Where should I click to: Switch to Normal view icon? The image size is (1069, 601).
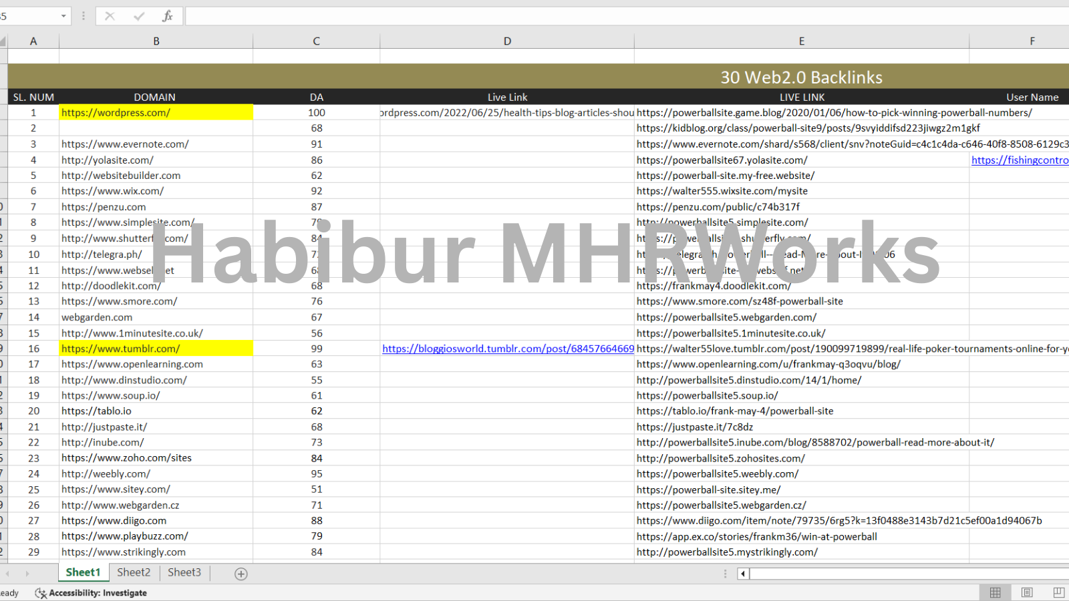[995, 592]
